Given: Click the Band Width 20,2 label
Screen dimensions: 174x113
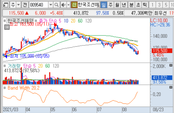Looking at the screenshot, I should click(x=24, y=88).
